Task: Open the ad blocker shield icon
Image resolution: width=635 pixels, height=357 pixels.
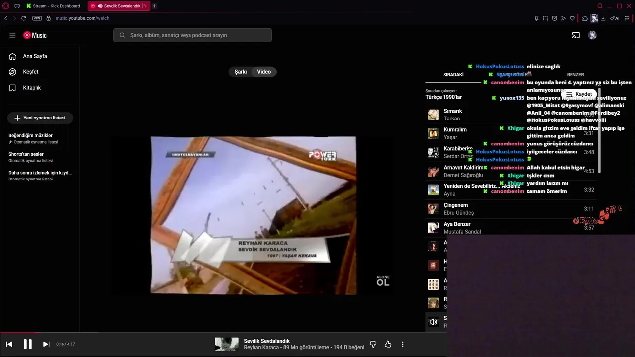Action: 554,18
